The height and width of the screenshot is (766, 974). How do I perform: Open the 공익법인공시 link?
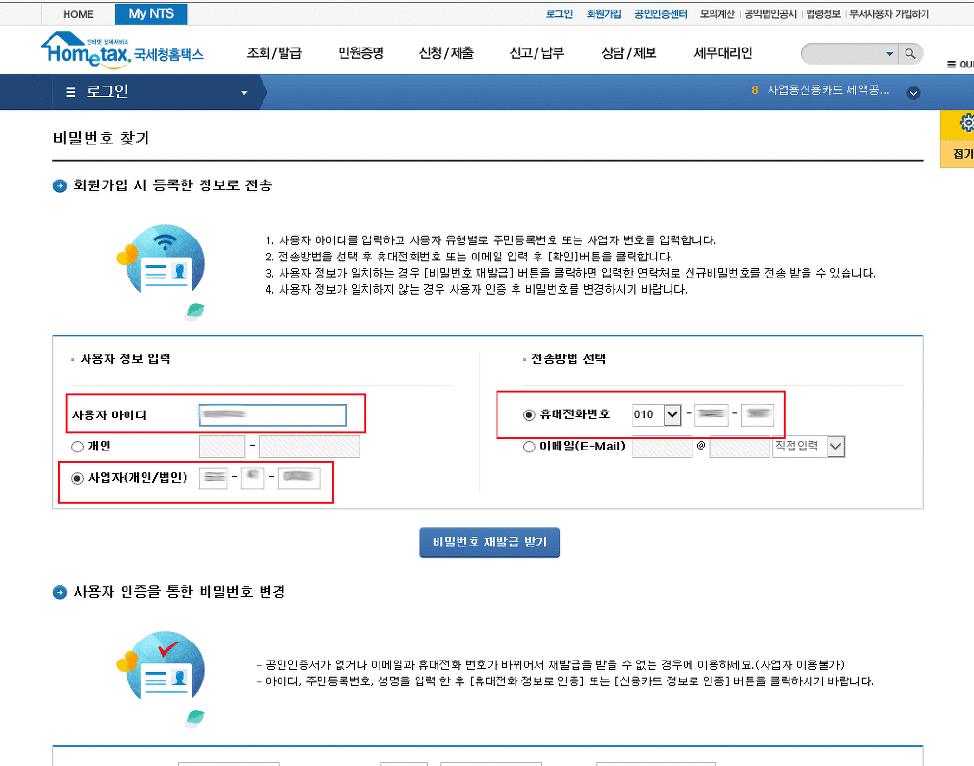click(770, 13)
